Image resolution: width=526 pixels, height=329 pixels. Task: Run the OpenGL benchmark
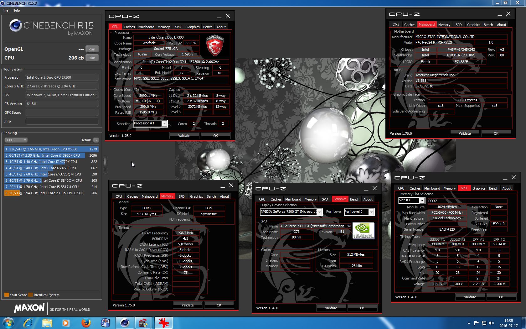coord(92,49)
